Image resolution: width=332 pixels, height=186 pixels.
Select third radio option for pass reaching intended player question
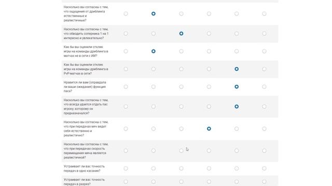click(x=181, y=106)
